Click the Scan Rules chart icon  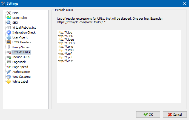tap(9, 18)
